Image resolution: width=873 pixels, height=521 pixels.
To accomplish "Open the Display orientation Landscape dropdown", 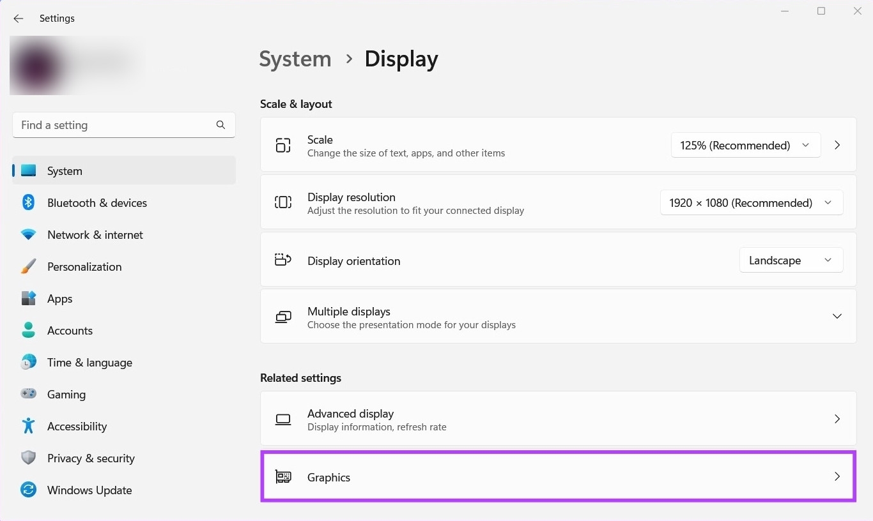I will 791,260.
